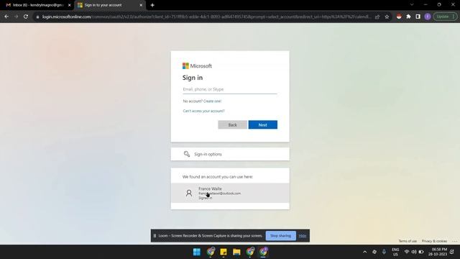Go forward one page in the browser
This screenshot has width=460, height=259.
click(16, 17)
